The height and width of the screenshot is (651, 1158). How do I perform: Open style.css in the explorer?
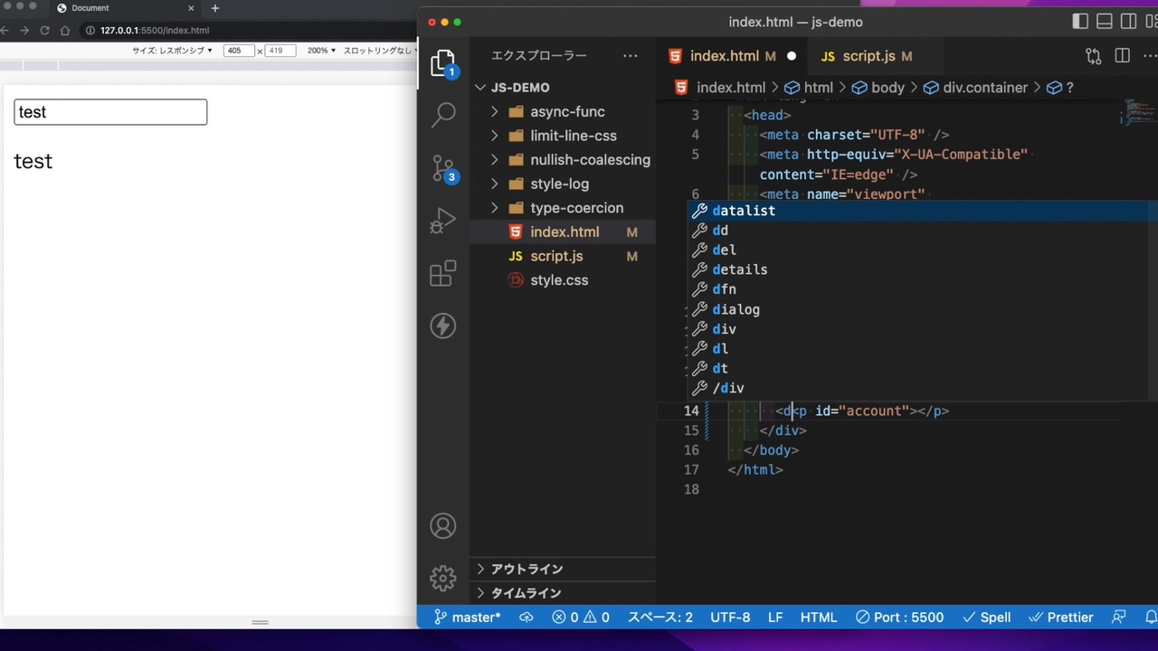(558, 280)
